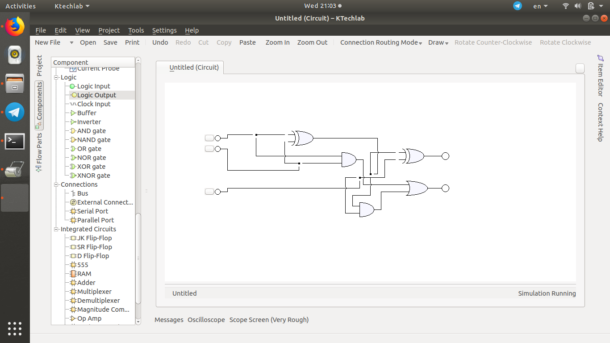Choose the Multiplexer component
Image resolution: width=610 pixels, height=343 pixels.
coord(94,292)
